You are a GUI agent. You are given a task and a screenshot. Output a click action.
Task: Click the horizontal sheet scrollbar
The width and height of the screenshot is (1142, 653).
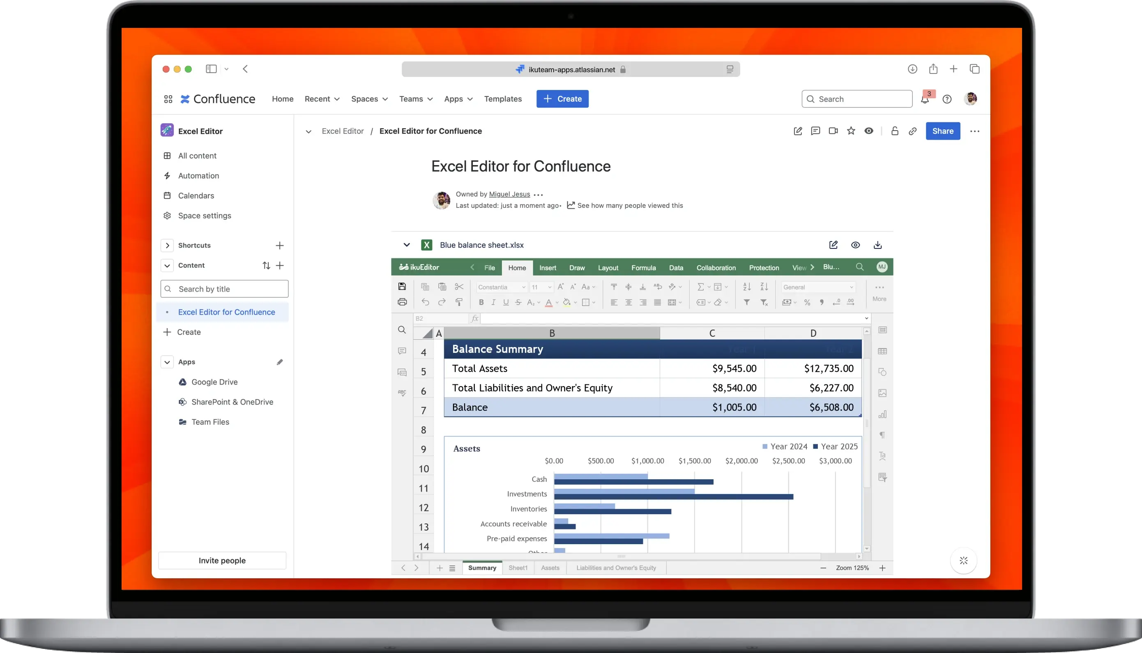(x=621, y=556)
